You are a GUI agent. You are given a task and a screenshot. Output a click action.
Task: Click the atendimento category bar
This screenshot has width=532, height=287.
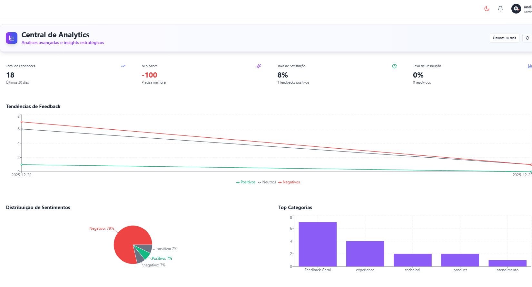coord(507,263)
